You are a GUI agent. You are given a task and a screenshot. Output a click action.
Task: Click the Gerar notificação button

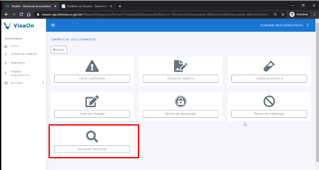(92, 79)
